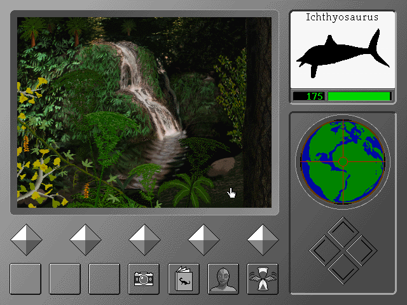
Task: Click the bald guide character portrait
Action: click(x=223, y=279)
